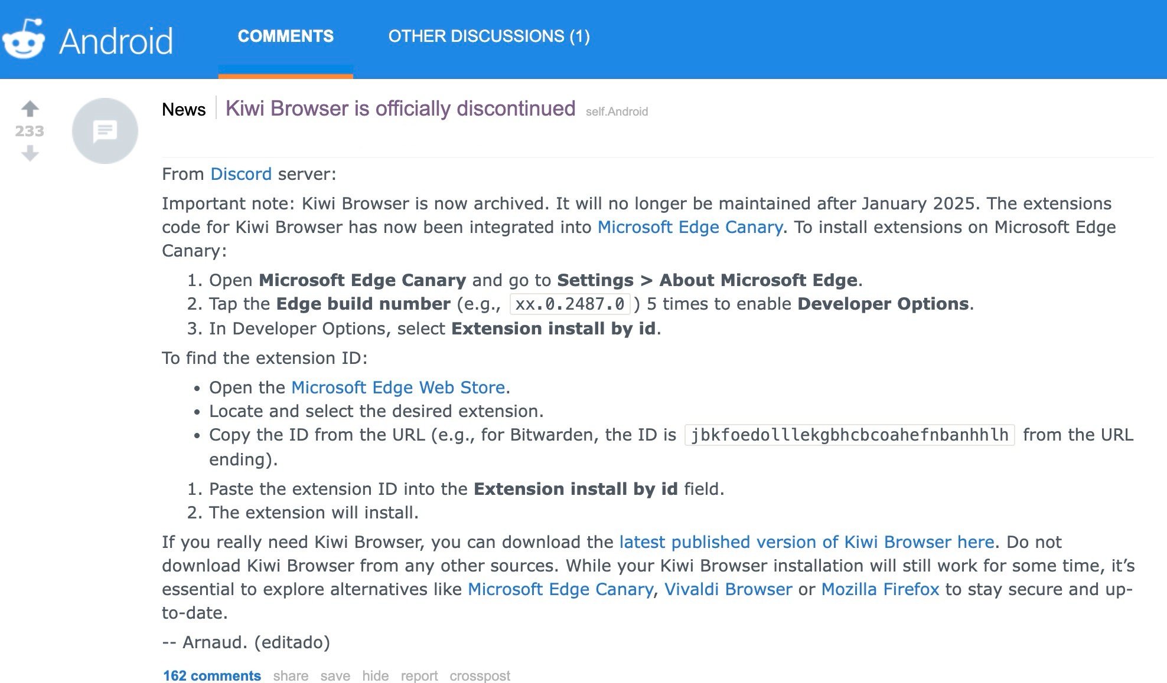
Task: Click the save post option
Action: tap(335, 675)
